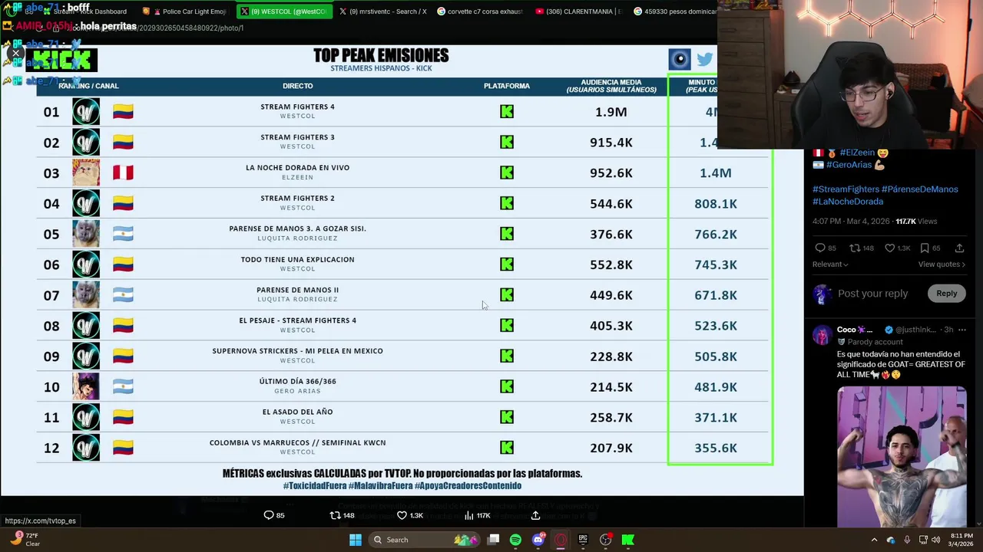The image size is (983, 552).
Task: Click the 355.6K peak value
Action: pyautogui.click(x=716, y=449)
